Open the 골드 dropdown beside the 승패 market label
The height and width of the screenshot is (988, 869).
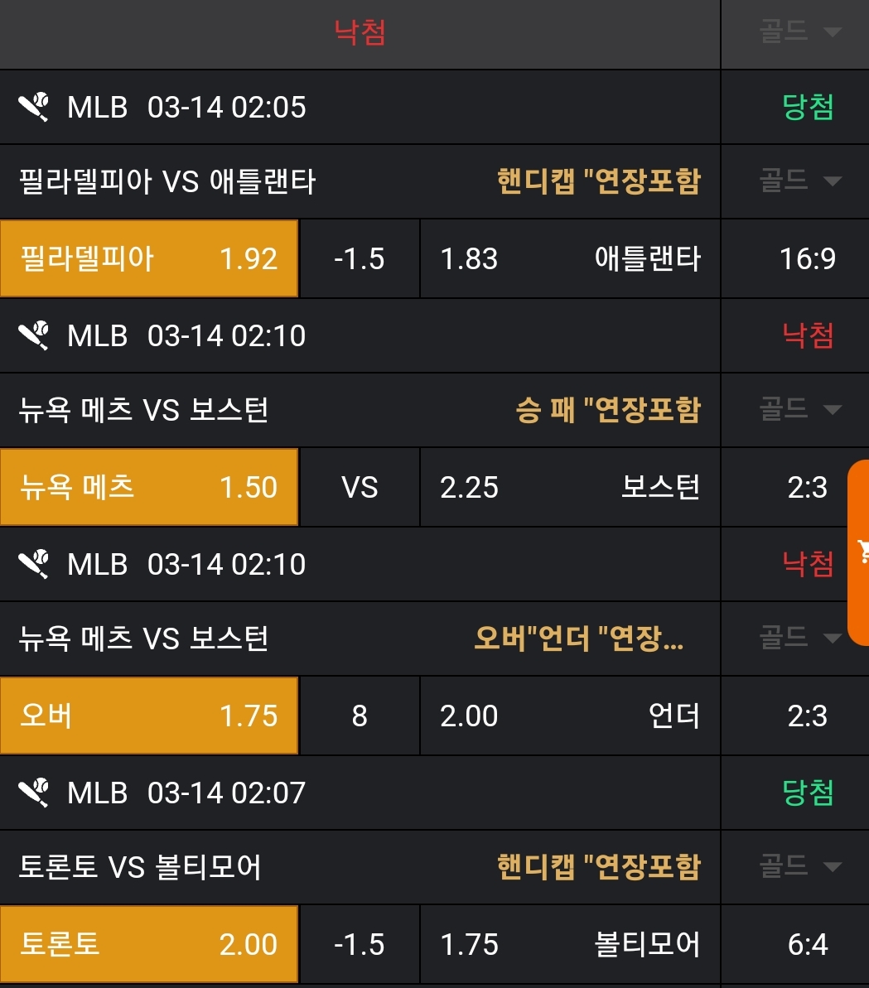click(799, 409)
